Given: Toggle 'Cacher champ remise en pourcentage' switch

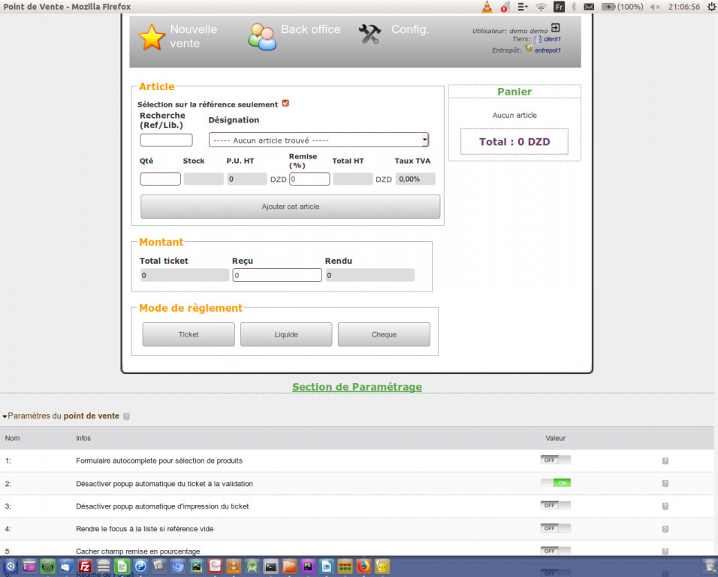Looking at the screenshot, I should 556,551.
